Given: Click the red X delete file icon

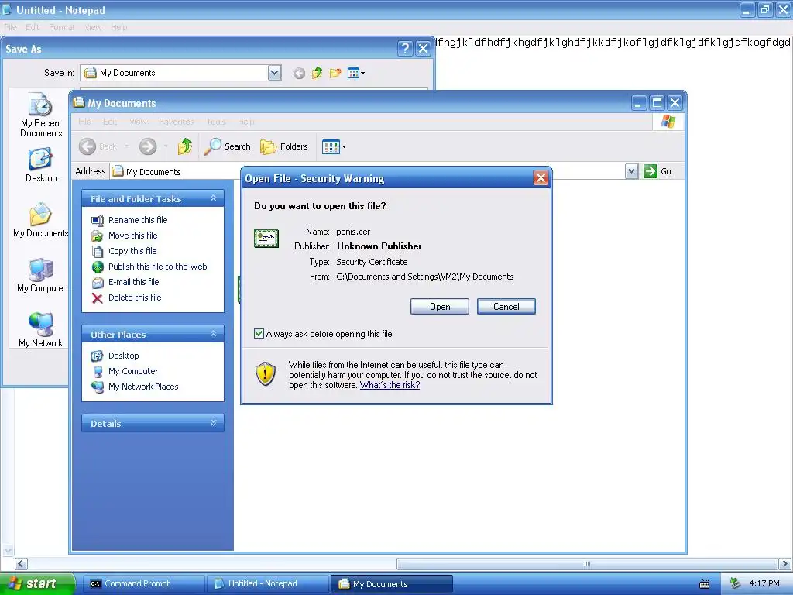Looking at the screenshot, I should coord(97,298).
